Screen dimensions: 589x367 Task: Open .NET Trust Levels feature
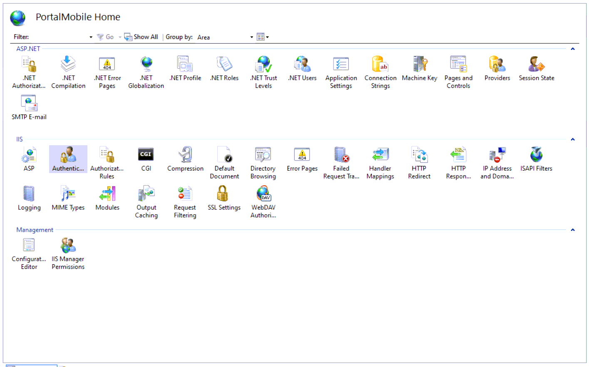tap(263, 73)
